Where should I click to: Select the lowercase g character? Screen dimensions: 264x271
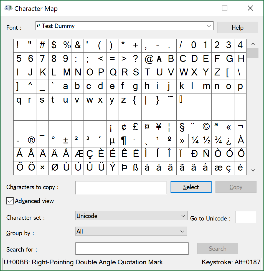(x=136, y=87)
